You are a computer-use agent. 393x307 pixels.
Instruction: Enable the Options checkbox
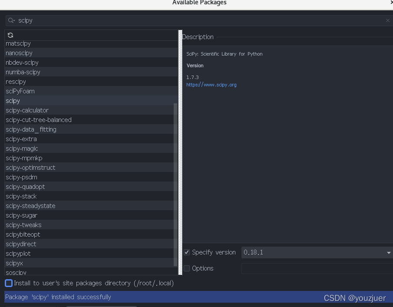pos(187,268)
